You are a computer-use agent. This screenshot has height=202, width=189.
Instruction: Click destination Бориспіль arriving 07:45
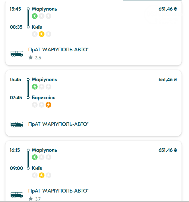click(44, 98)
